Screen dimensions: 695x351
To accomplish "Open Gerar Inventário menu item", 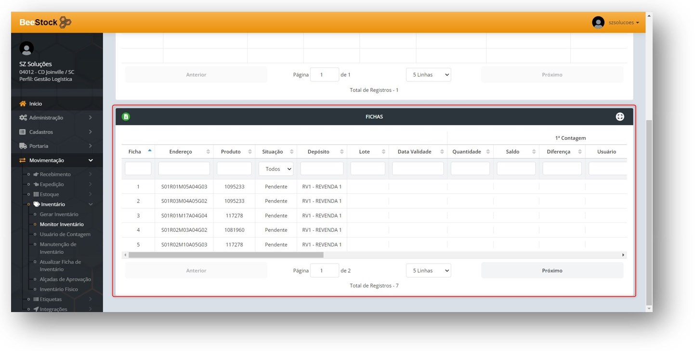I will (x=59, y=214).
